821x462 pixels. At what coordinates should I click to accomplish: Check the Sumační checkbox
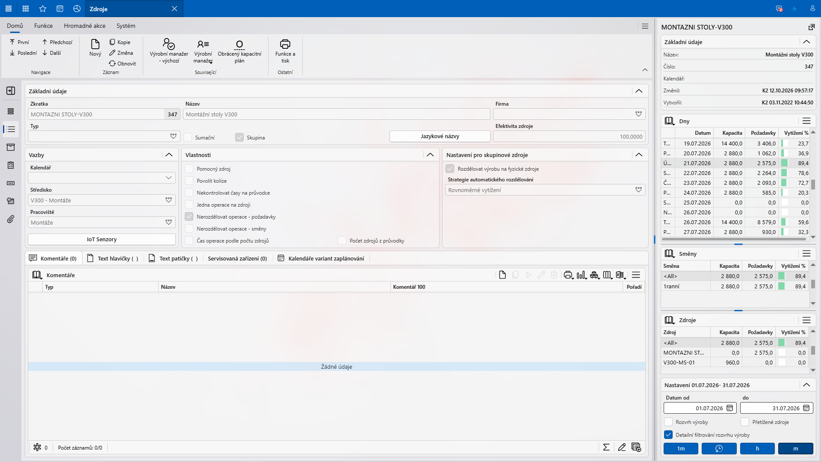coord(188,137)
